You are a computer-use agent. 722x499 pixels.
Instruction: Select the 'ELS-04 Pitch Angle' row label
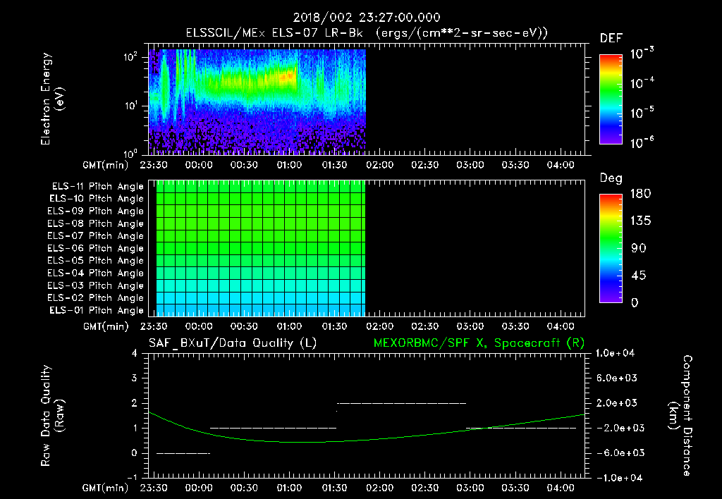click(96, 273)
